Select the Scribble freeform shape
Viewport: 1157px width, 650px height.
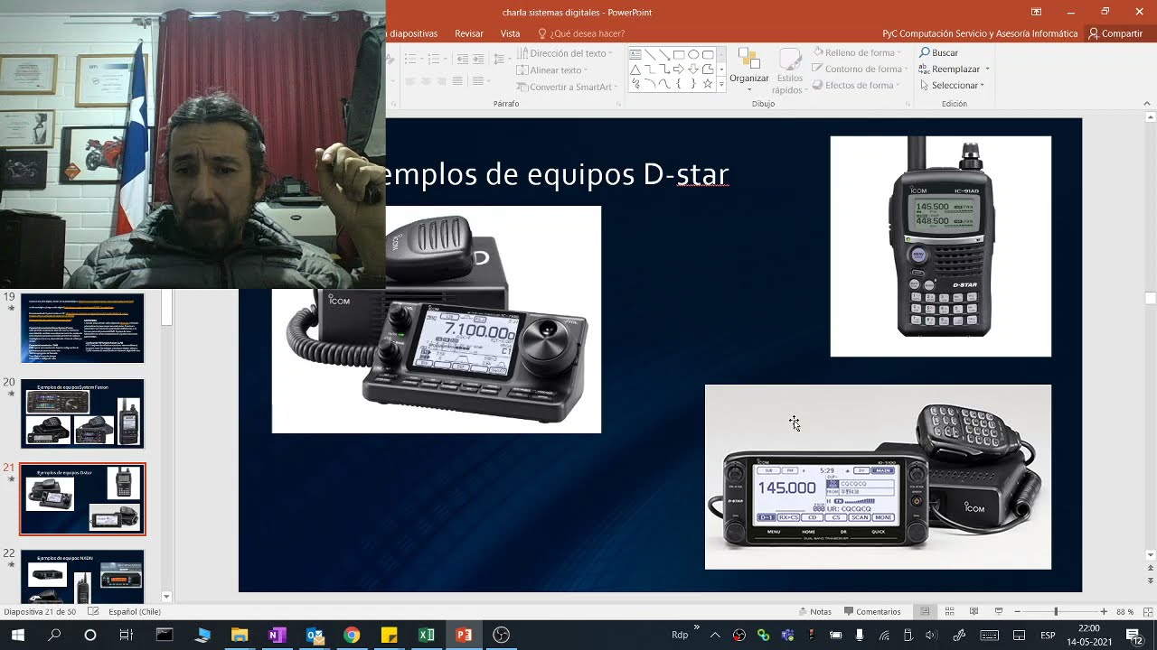(635, 84)
